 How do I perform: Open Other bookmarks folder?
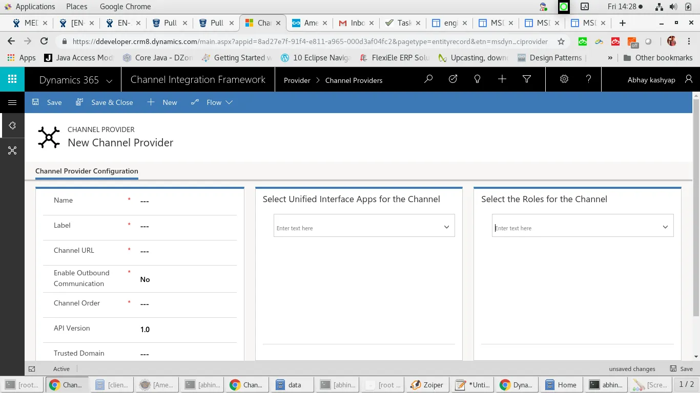(658, 58)
